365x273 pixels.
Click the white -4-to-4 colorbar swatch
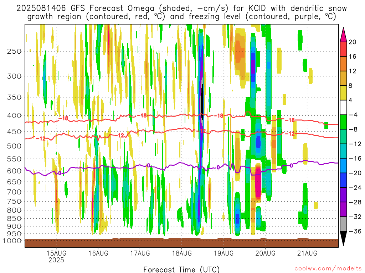point(343,107)
